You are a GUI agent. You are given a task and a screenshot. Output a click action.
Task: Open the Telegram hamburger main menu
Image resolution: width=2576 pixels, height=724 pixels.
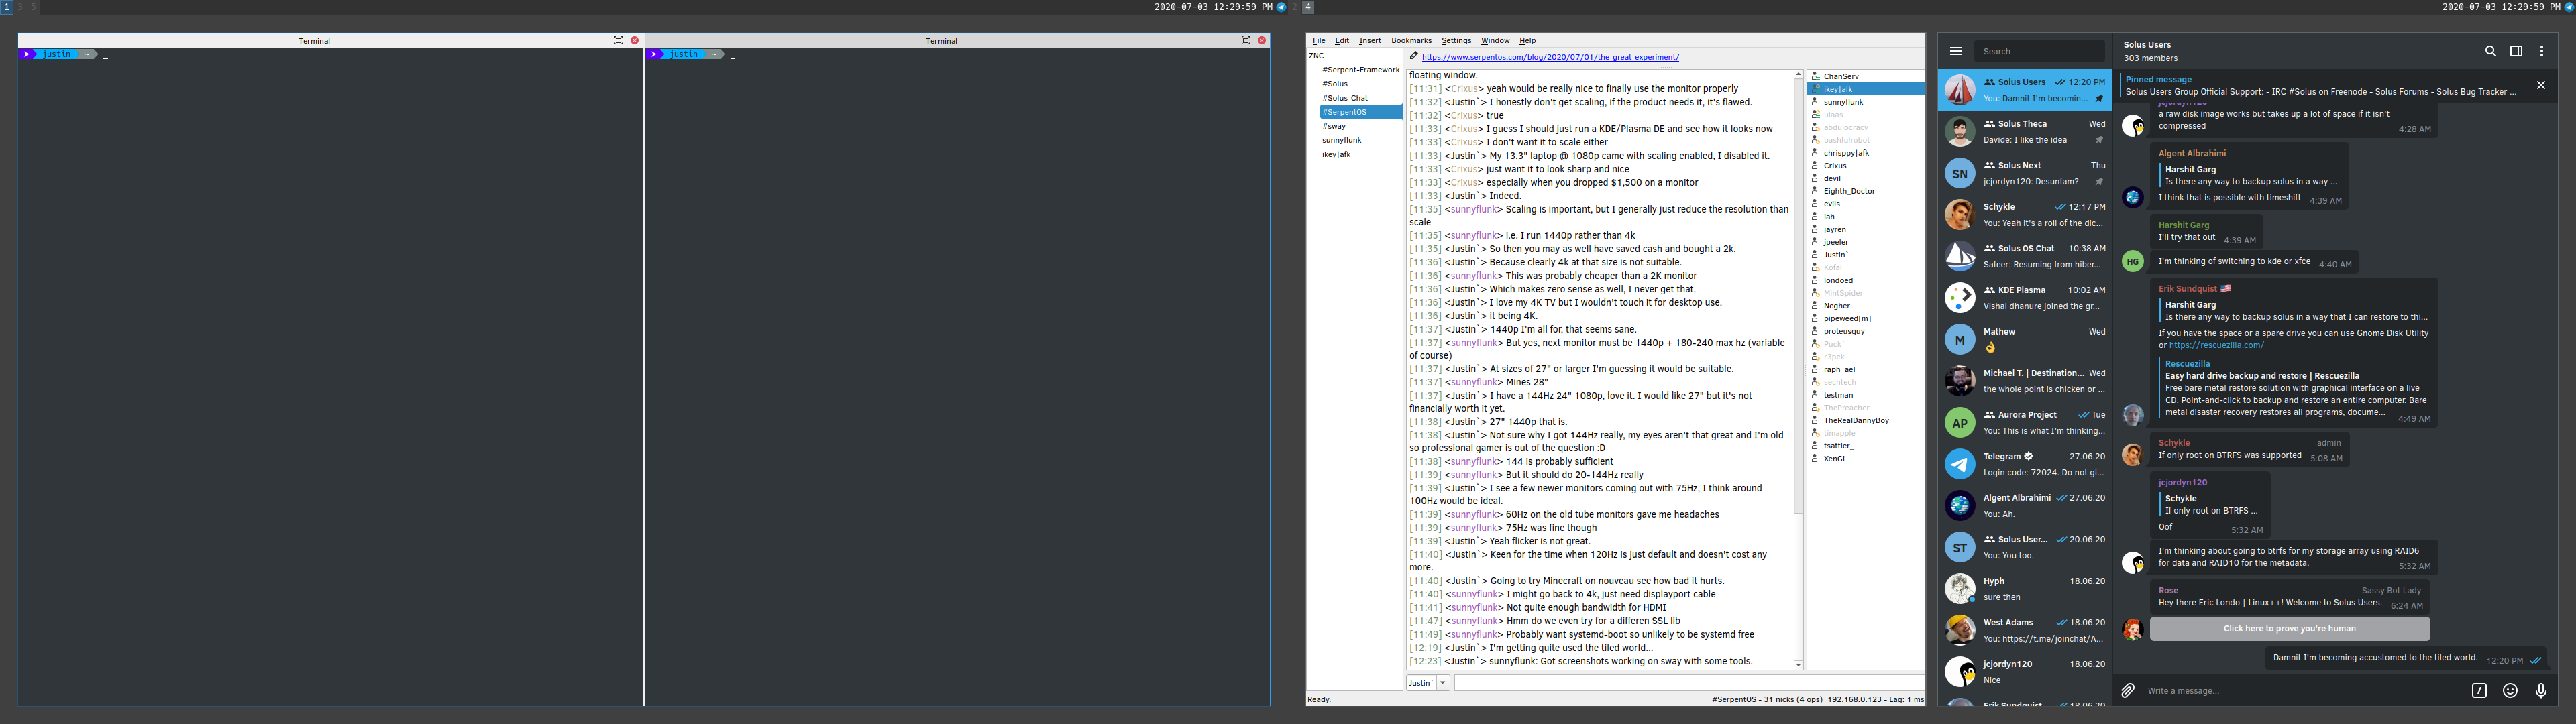coord(1956,51)
